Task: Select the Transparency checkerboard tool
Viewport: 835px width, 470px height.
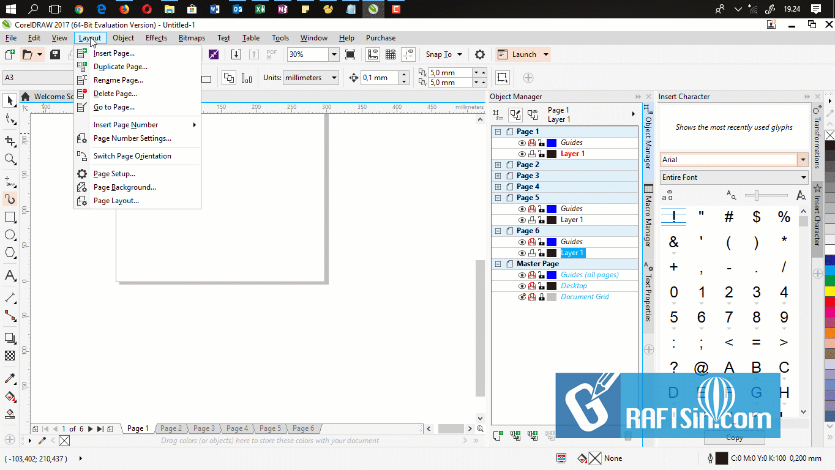Action: point(10,356)
